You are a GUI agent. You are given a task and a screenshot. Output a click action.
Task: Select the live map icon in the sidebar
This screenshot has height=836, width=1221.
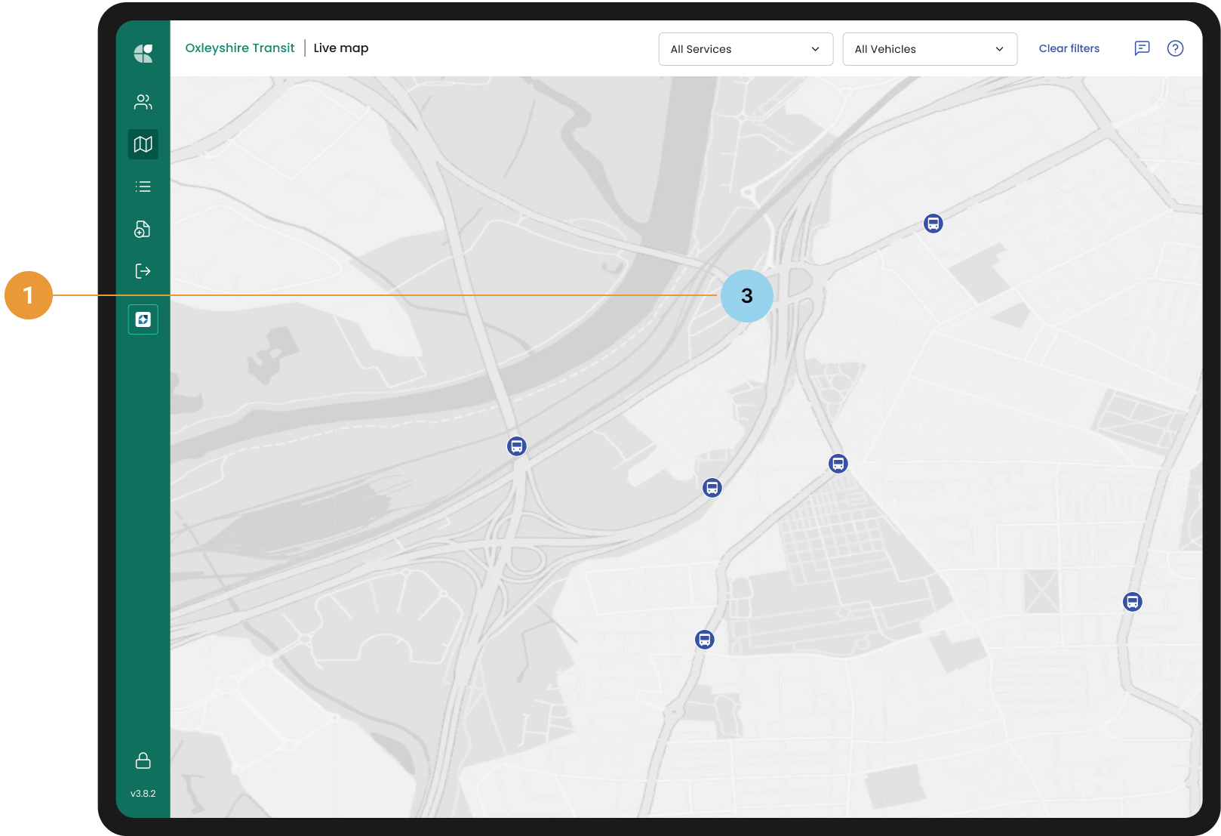[143, 144]
